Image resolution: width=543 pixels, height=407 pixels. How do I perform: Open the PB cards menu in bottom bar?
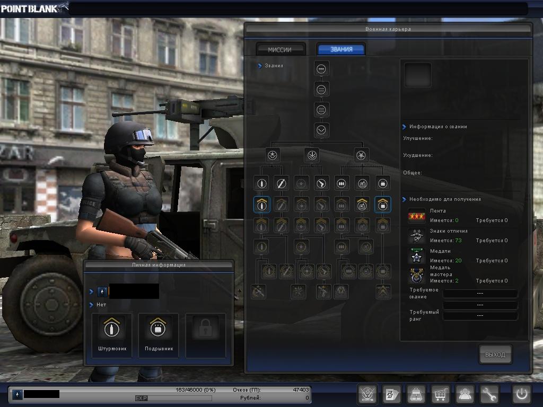pyautogui.click(x=392, y=394)
